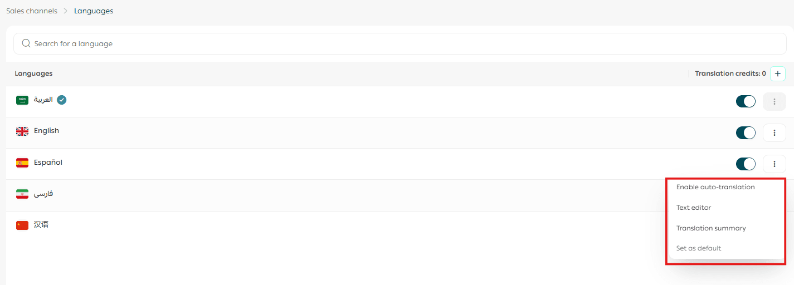Go to Sales channels breadcrumb
Screen dimensions: 794x285
tap(32, 11)
